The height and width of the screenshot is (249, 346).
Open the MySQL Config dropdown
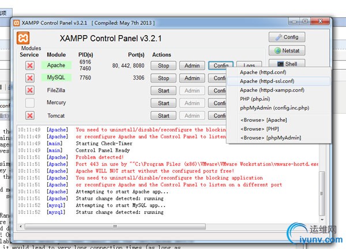point(217,78)
